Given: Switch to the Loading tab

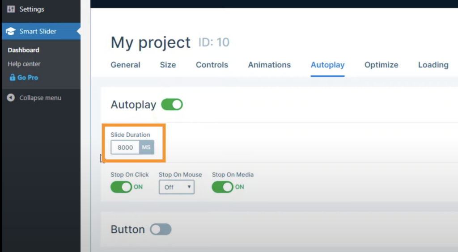Looking at the screenshot, I should [433, 65].
